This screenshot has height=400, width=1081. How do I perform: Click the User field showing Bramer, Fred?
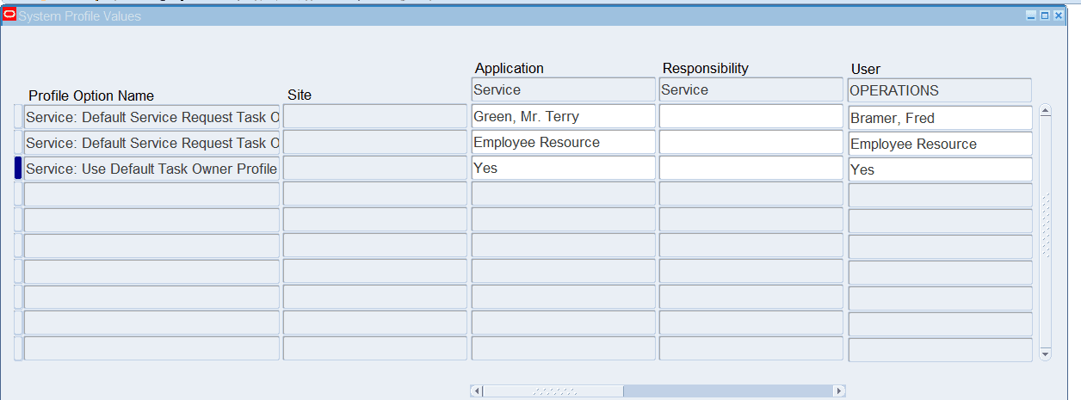(x=939, y=118)
